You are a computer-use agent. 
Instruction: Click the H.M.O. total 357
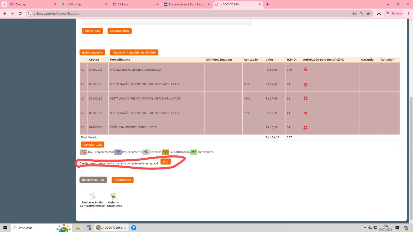tap(289, 137)
